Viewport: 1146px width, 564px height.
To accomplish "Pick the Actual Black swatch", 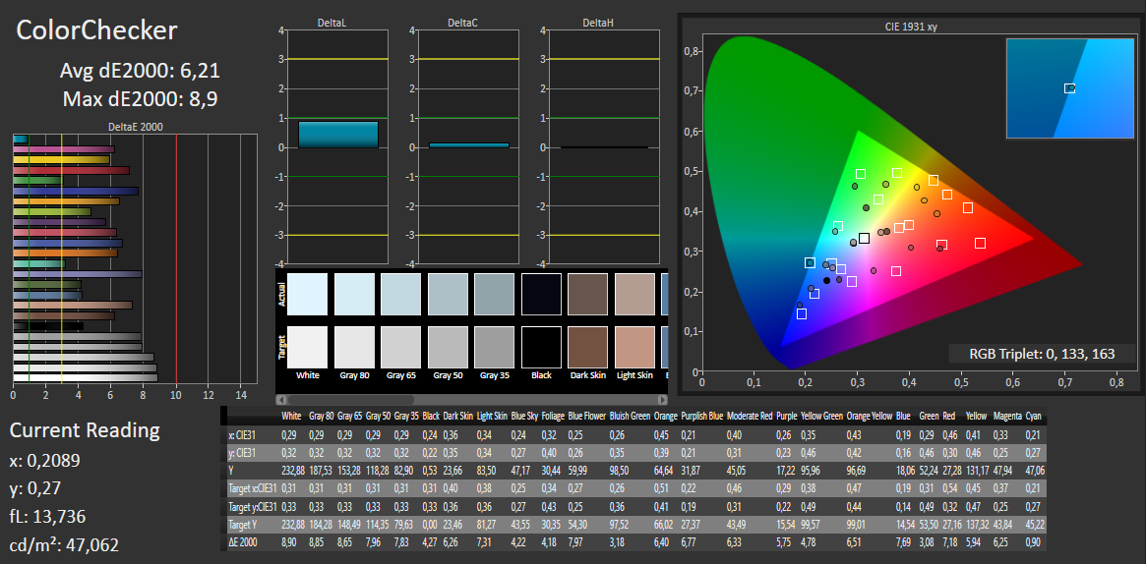I will [541, 293].
